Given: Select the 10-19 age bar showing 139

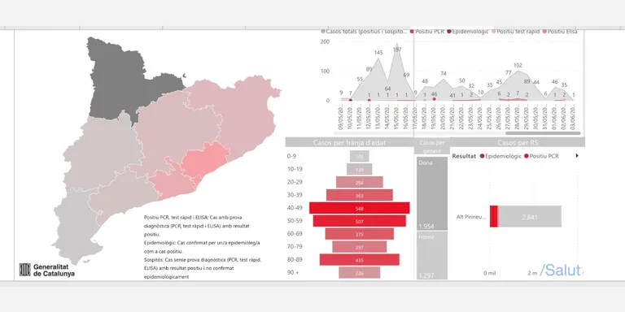Looking at the screenshot, I should coord(359,169).
